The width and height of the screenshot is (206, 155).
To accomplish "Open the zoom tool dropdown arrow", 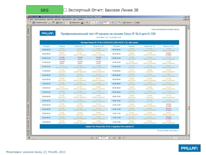I will point(90,23).
